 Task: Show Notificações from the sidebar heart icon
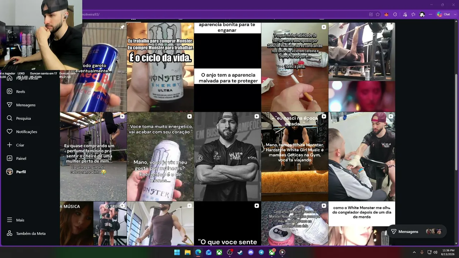point(10,132)
